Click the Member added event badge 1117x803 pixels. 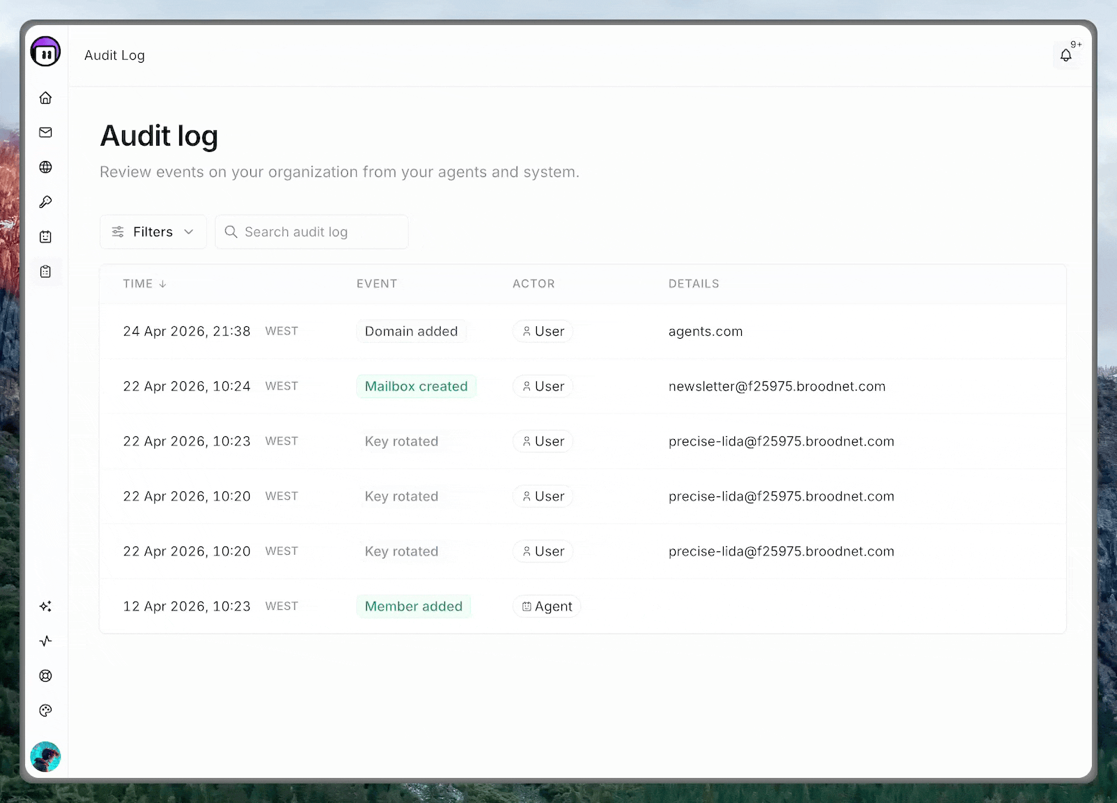pos(413,606)
